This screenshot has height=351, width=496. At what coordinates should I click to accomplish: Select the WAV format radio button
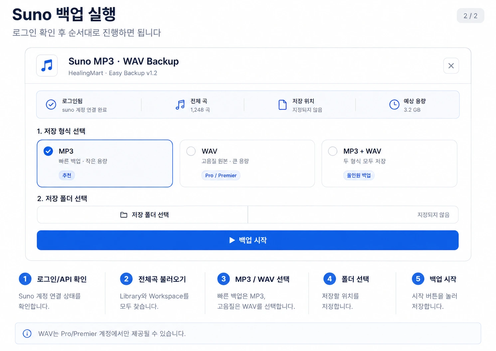tap(191, 151)
